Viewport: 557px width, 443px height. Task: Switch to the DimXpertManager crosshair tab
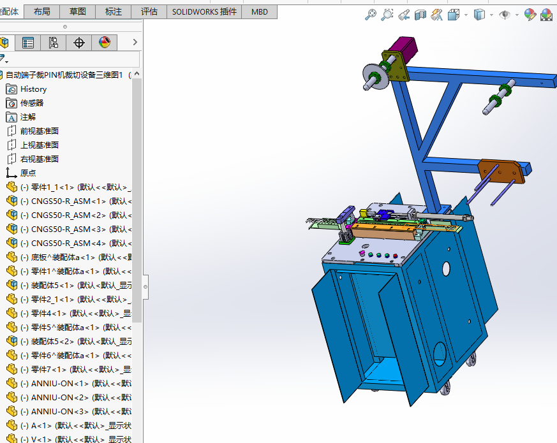[79, 43]
